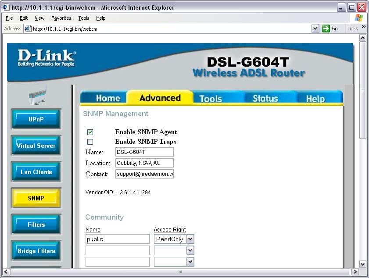369x278 pixels.
Task: Click the SNMP Management heading
Action: pyautogui.click(x=115, y=114)
